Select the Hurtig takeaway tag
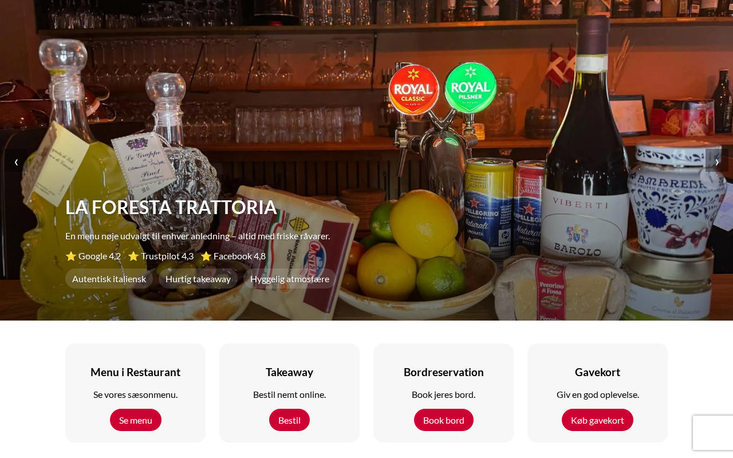733x458 pixels. pyautogui.click(x=198, y=279)
